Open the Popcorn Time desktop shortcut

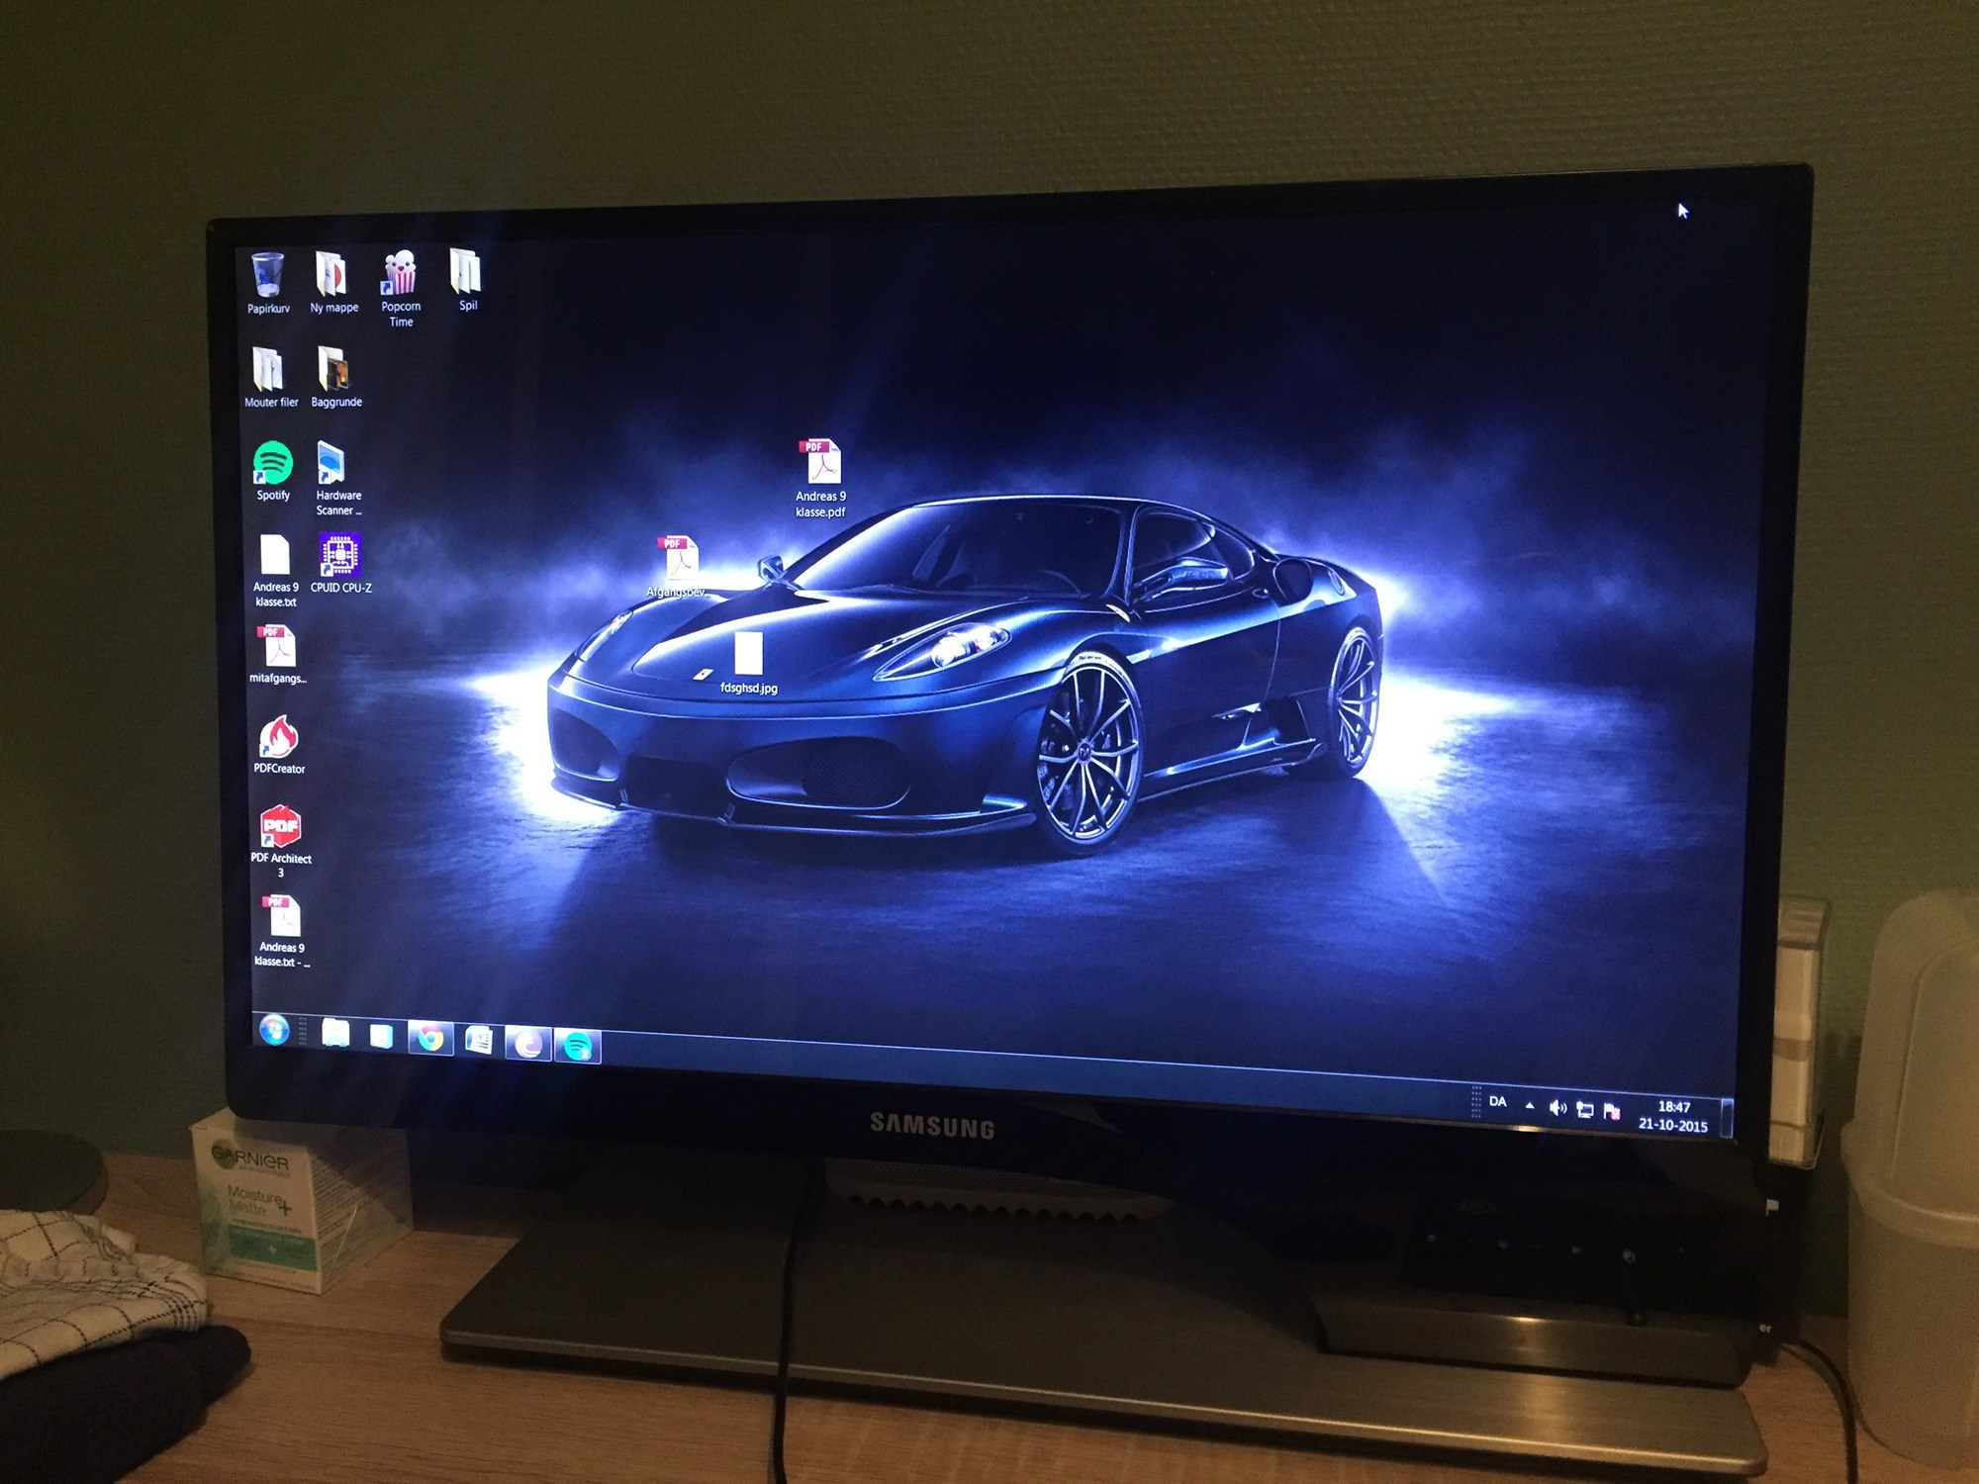pyautogui.click(x=400, y=274)
